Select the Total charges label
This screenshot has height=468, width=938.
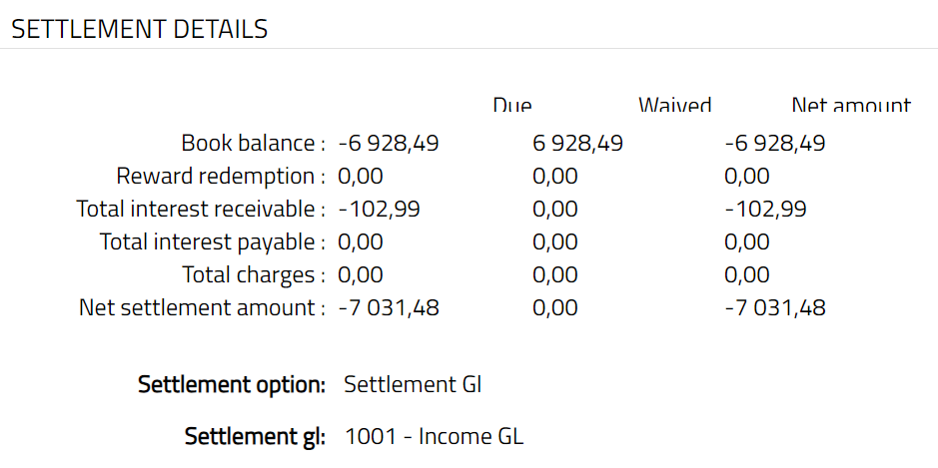pos(254,274)
